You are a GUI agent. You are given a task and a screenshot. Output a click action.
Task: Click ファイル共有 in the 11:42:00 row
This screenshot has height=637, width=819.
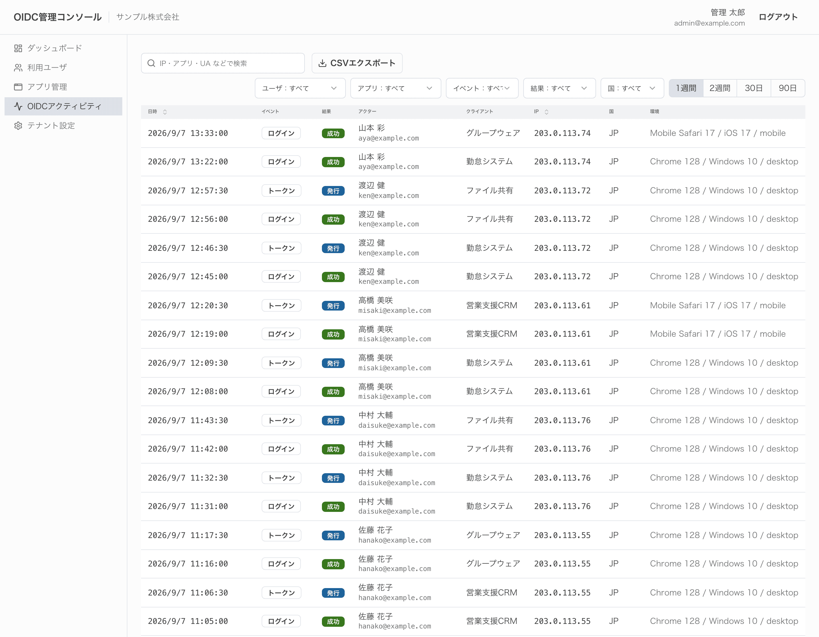[489, 449]
